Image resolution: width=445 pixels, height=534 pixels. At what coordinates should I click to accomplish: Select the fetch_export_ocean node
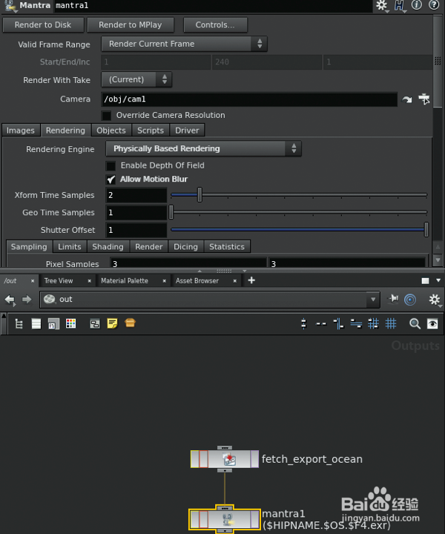[225, 459]
